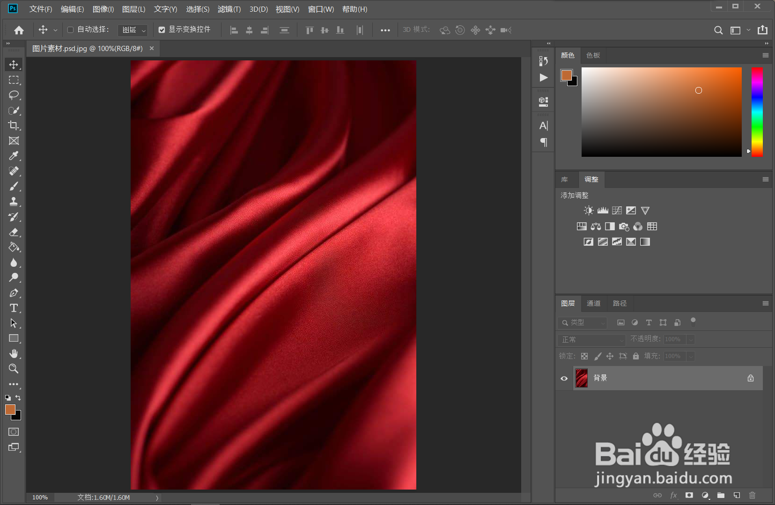This screenshot has height=505, width=775.
Task: Toggle the type layer filter
Action: [649, 322]
